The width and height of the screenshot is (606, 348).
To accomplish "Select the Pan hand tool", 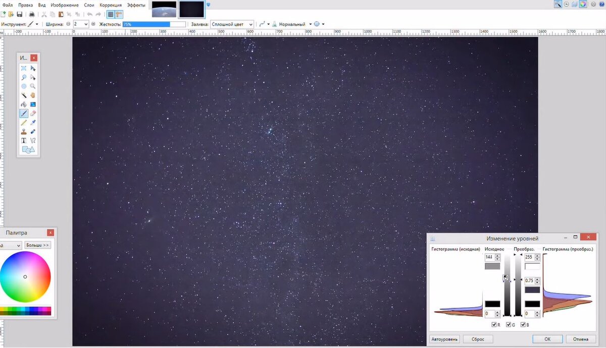I will 33,95.
